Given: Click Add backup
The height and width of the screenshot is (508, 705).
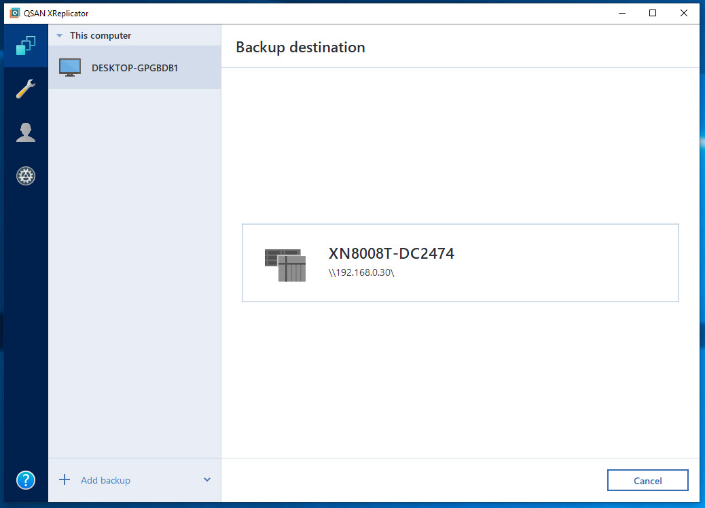Looking at the screenshot, I should [x=106, y=480].
